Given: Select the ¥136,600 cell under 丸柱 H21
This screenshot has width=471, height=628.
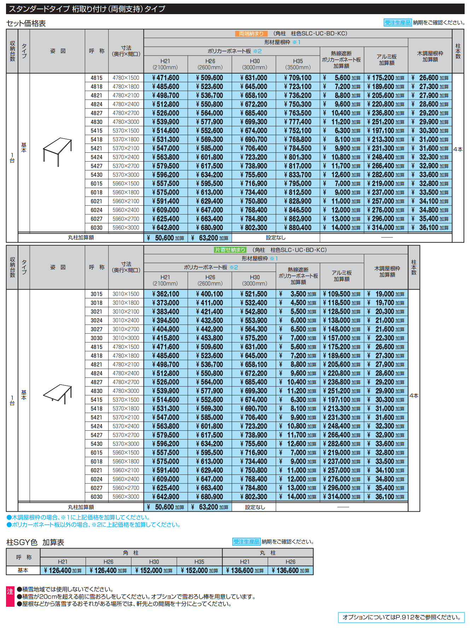Looking at the screenshot, I should pyautogui.click(x=245, y=571).
